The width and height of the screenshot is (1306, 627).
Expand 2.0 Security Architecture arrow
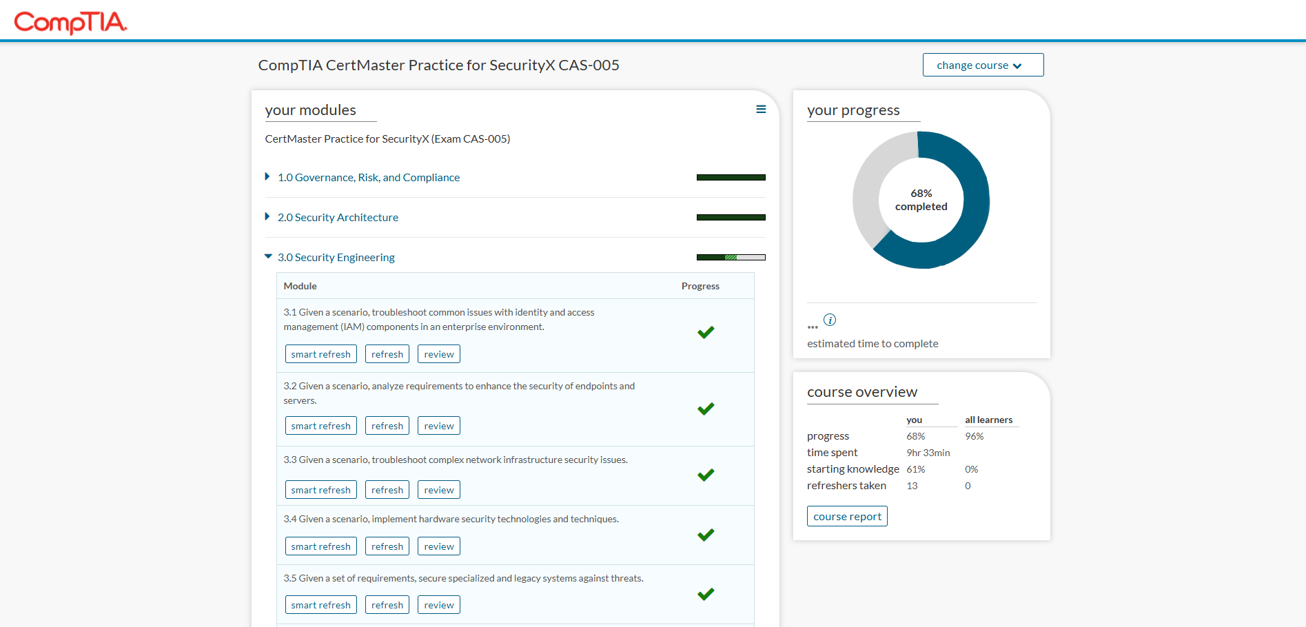click(267, 217)
